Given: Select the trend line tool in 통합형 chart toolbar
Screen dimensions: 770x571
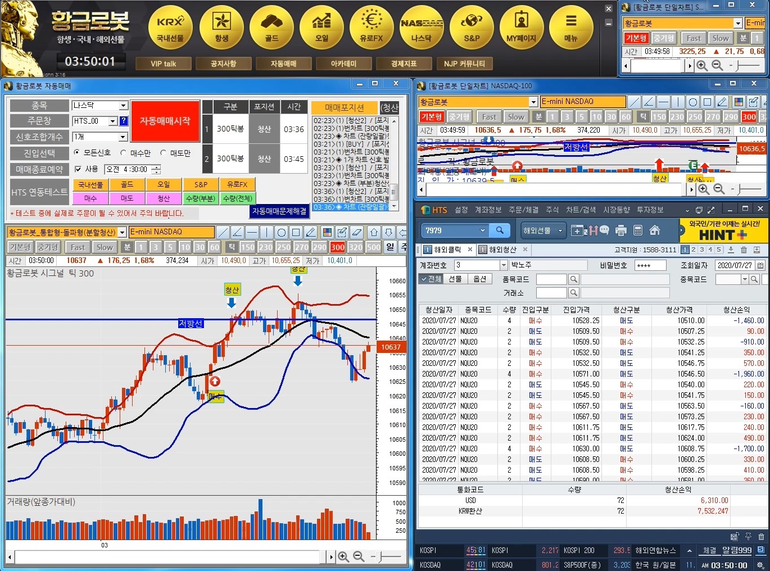Looking at the screenshot, I should (223, 232).
